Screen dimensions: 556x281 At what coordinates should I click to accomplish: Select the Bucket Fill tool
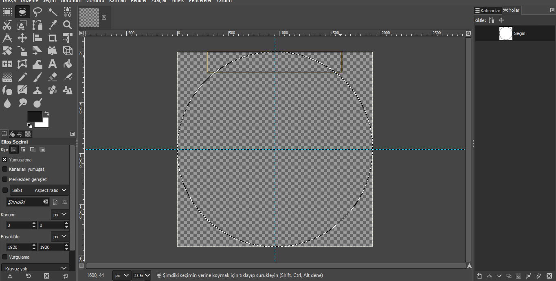point(68,64)
